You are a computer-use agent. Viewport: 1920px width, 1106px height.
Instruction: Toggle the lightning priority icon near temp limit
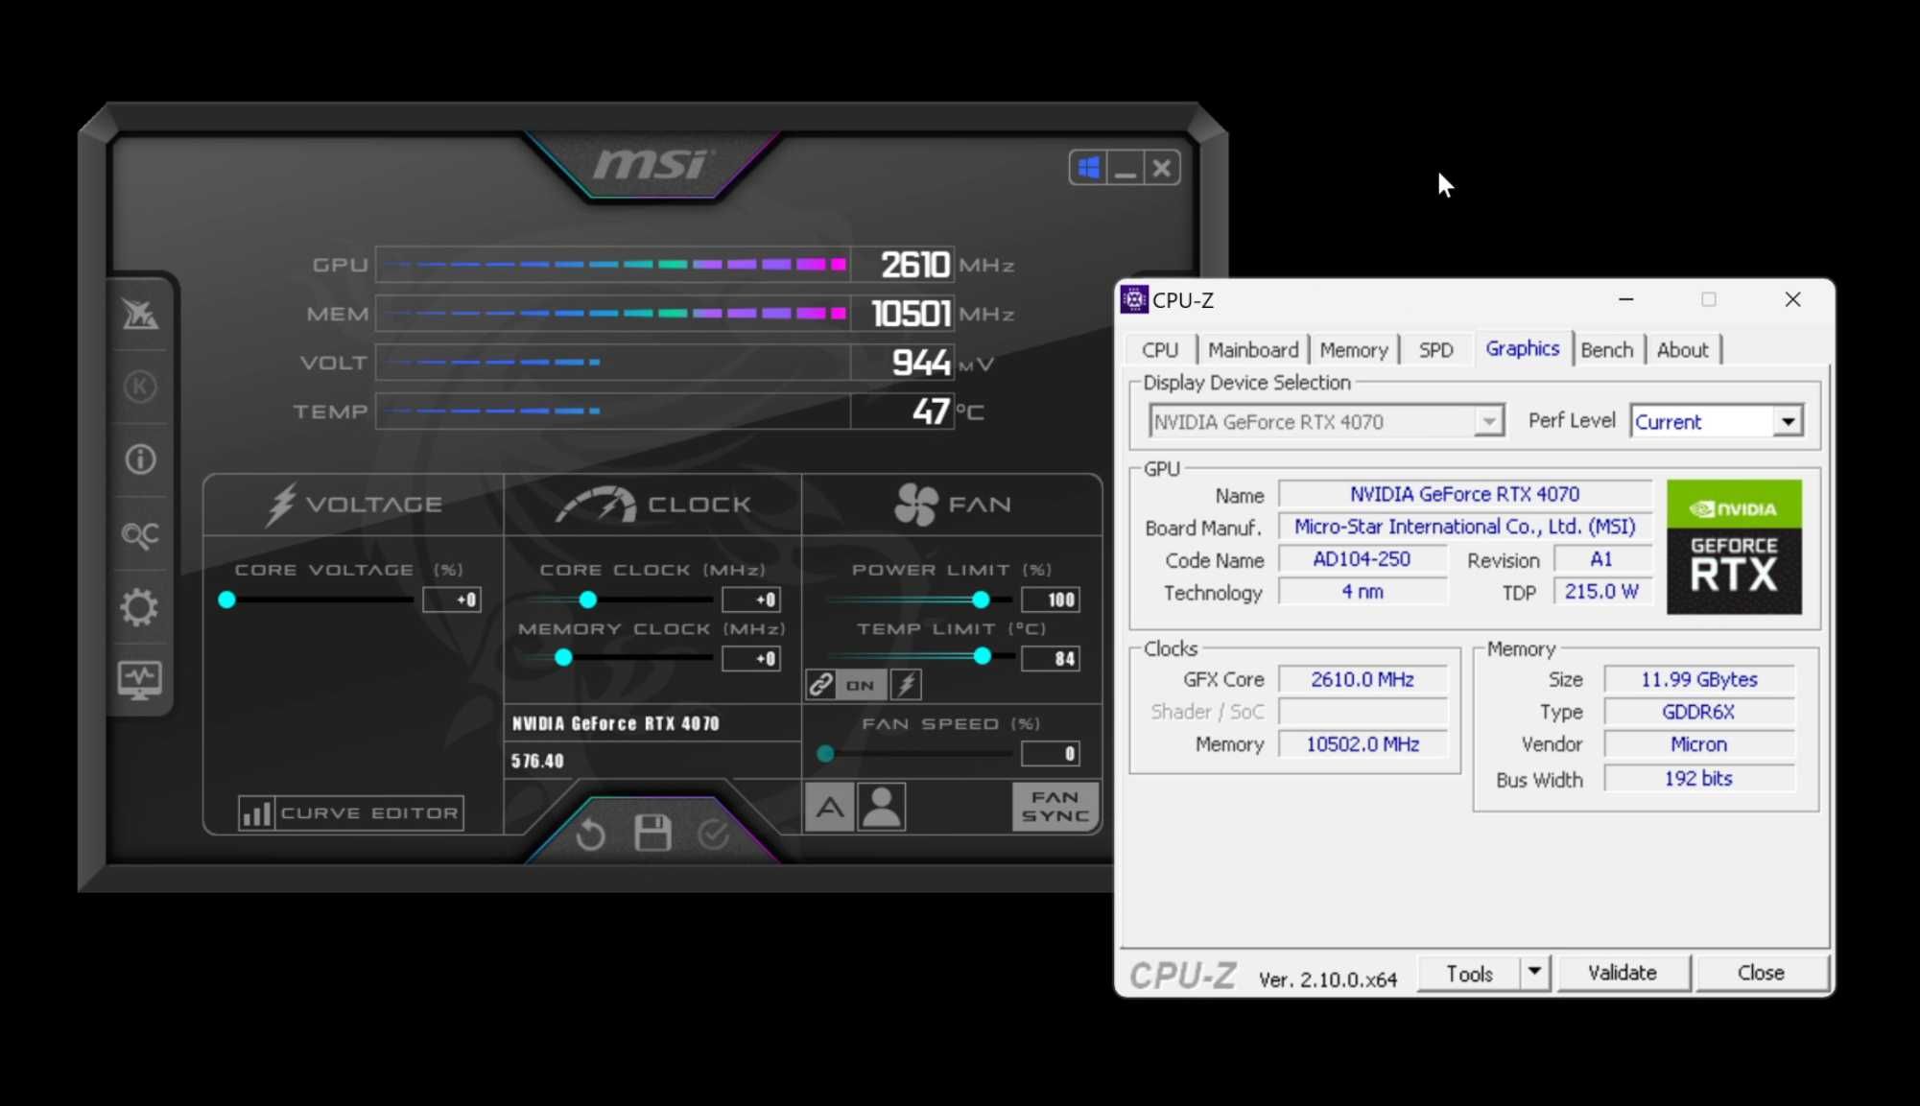[x=906, y=685]
